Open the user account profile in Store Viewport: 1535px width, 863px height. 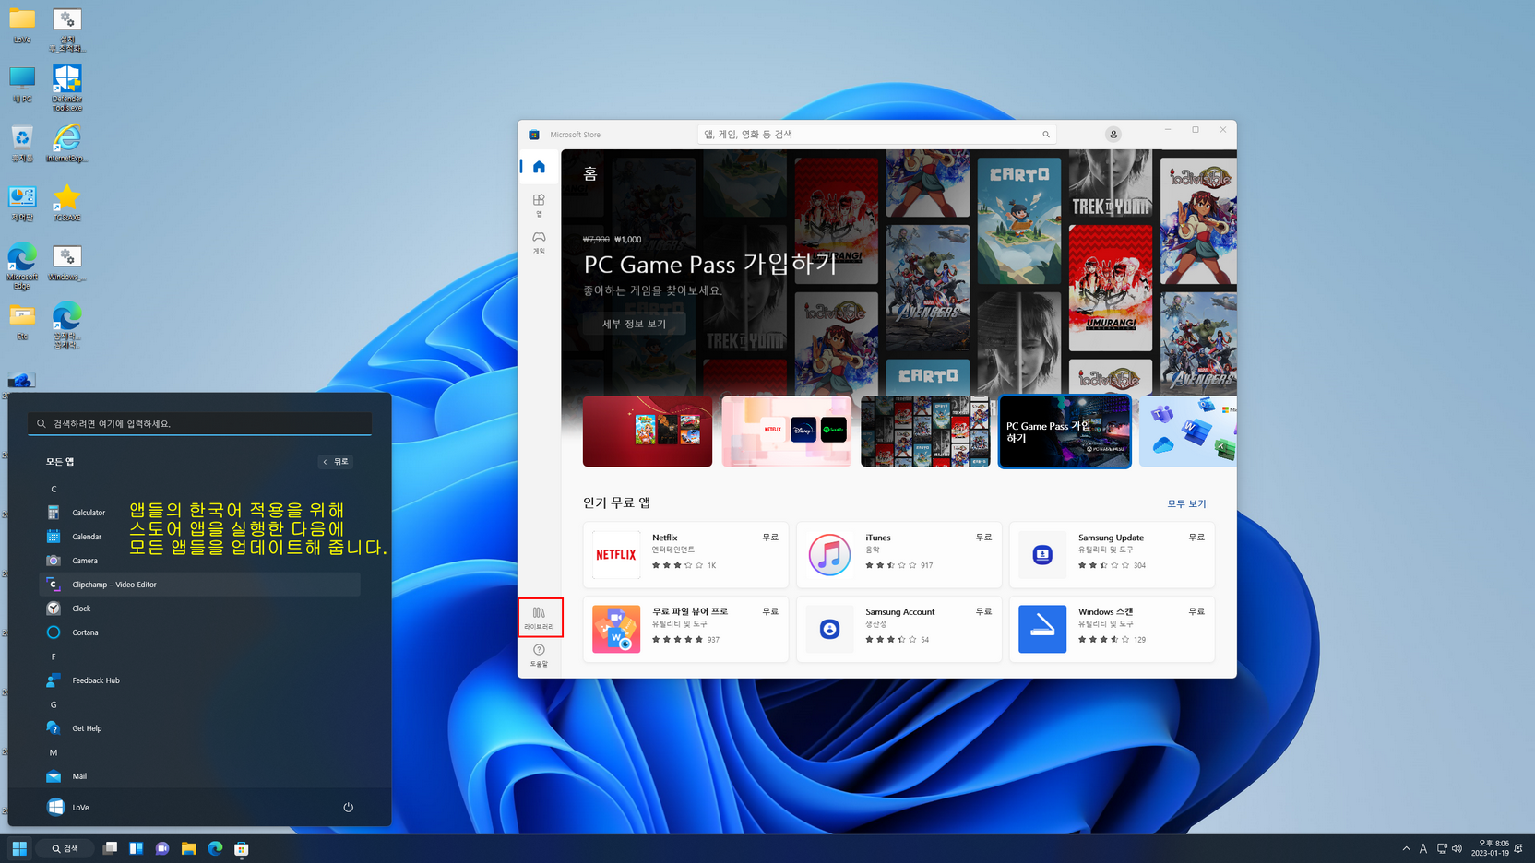[x=1113, y=135]
